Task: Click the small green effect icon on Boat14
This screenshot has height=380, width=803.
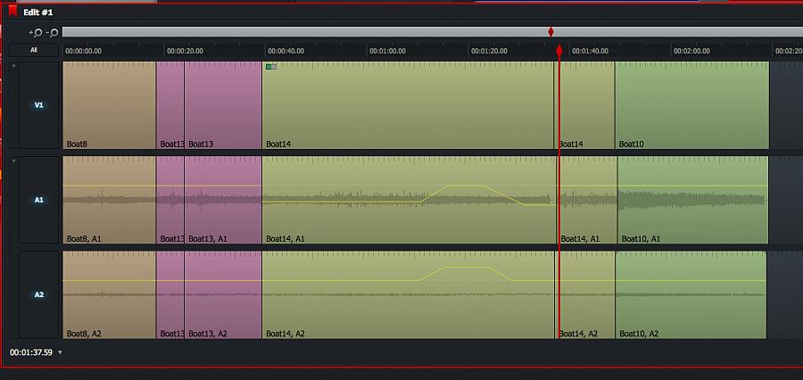Action: pos(270,66)
